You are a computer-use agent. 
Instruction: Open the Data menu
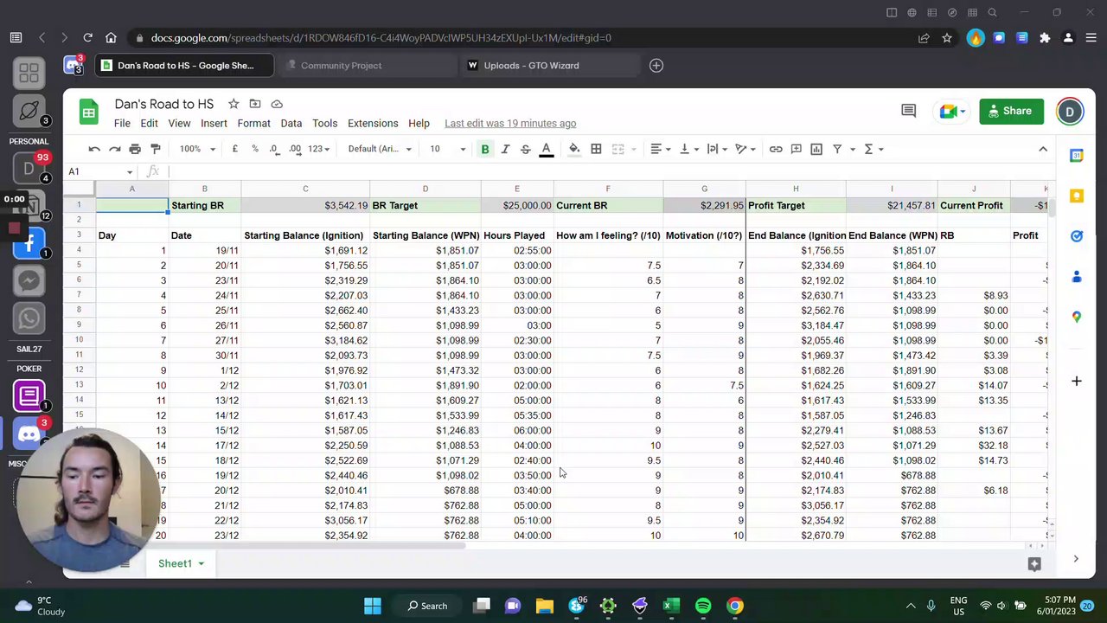(x=291, y=124)
